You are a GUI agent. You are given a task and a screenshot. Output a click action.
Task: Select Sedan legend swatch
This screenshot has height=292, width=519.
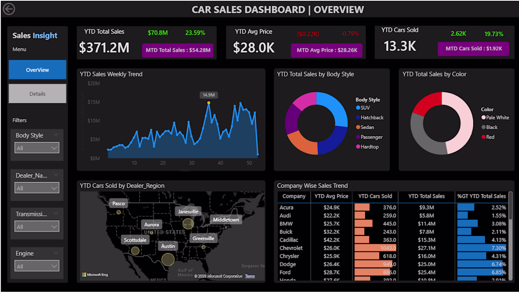pos(358,127)
